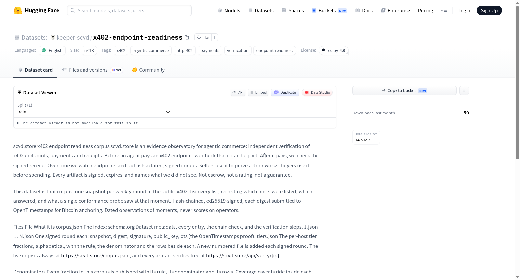Viewport: 520px width, 280px height.
Task: Select the English language tag
Action: click(52, 50)
